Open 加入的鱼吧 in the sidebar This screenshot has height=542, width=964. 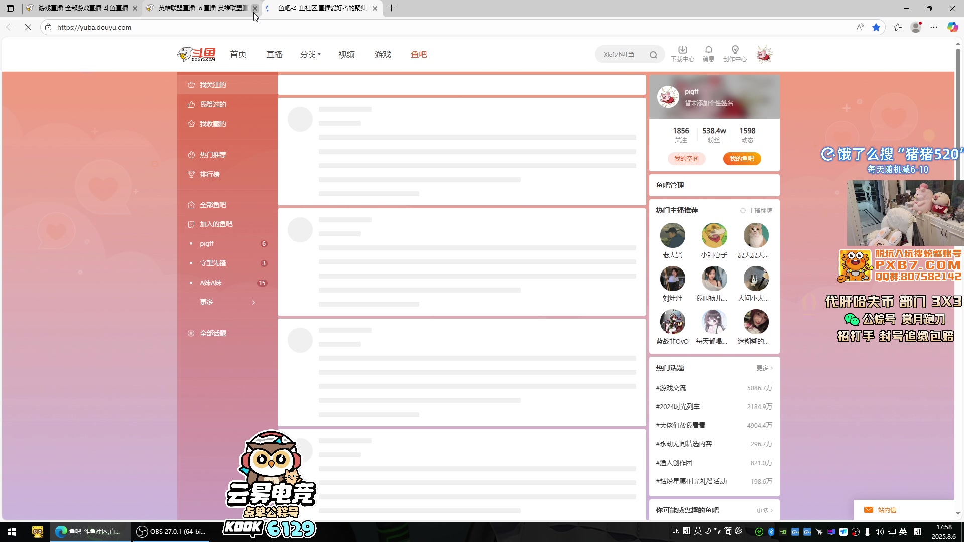[216, 224]
